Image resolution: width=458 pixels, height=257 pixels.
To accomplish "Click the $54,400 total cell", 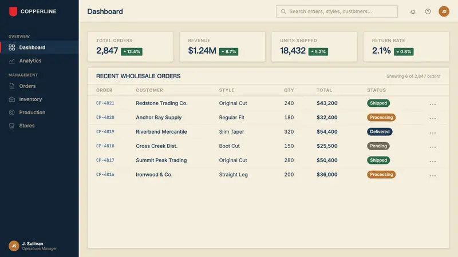I will pos(327,132).
